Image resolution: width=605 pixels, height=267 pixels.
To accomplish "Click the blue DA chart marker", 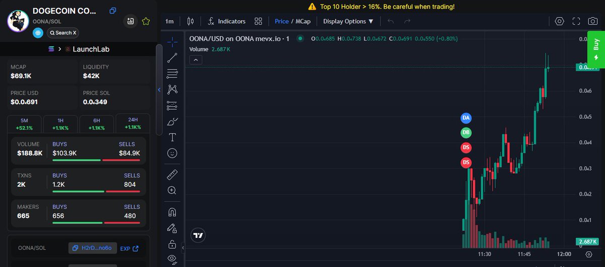I will click(466, 118).
